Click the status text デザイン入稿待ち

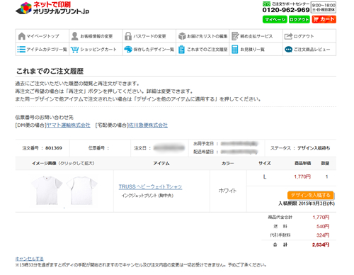pos(314,148)
